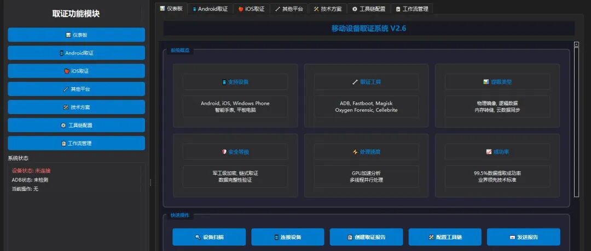Click the 军工级加密, 链式取证 text
The height and width of the screenshot is (251, 591).
(x=235, y=173)
